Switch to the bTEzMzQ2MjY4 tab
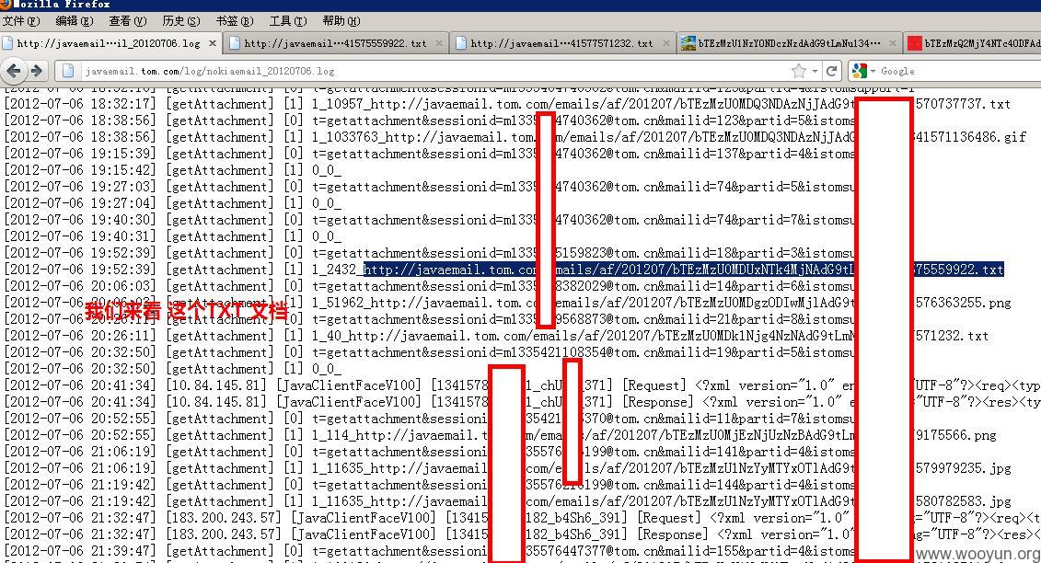This screenshot has width=1041, height=563. tap(972, 43)
